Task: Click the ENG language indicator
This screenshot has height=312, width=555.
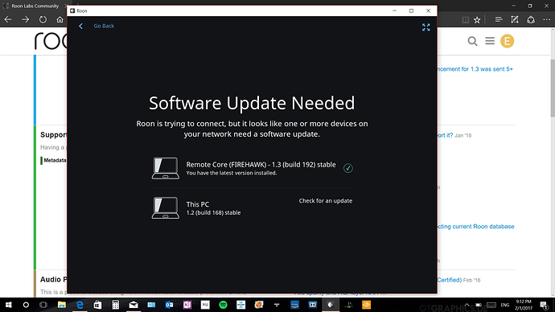Action: (505, 305)
